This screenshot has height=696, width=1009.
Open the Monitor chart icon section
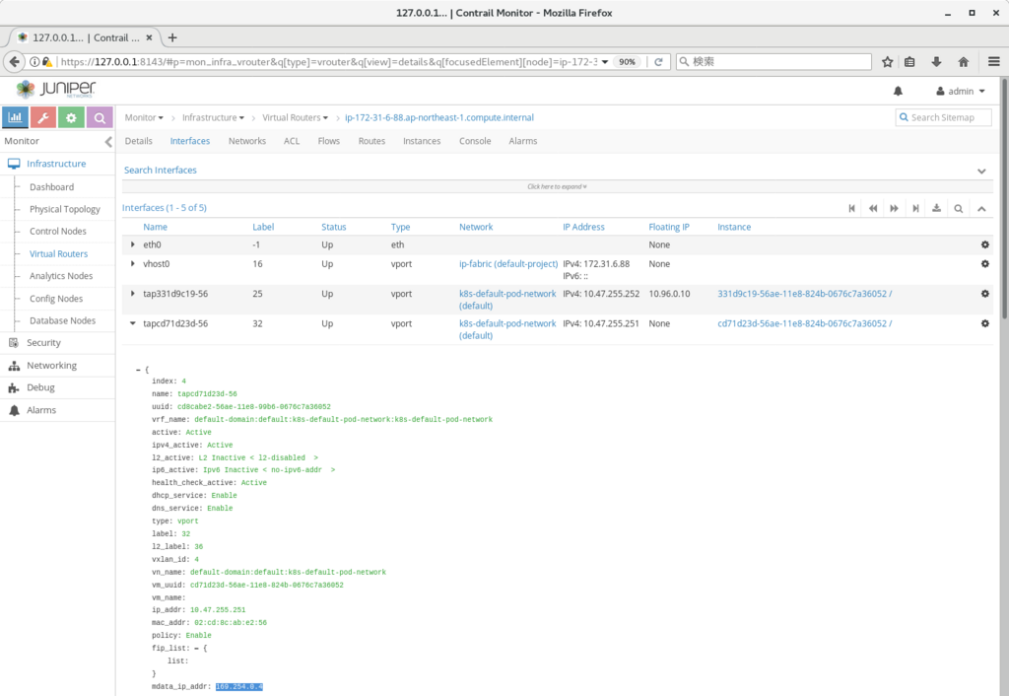tap(15, 118)
